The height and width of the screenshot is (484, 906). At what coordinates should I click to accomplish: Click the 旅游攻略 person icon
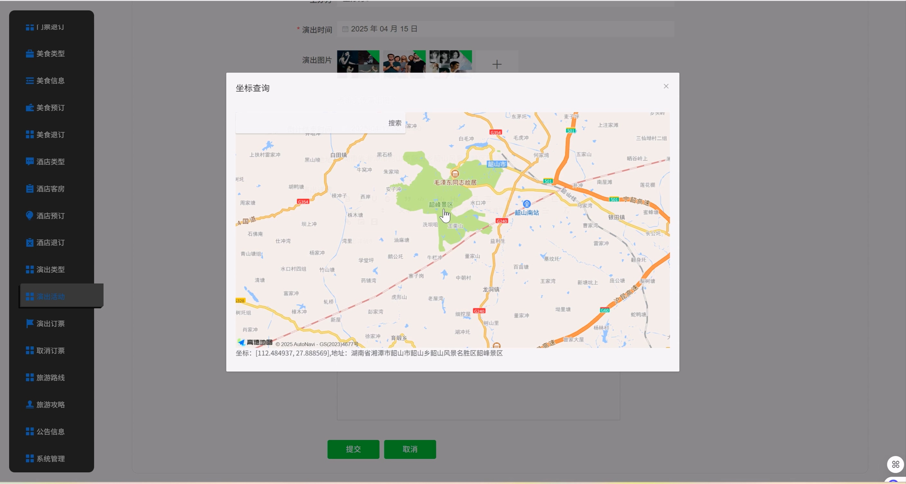(30, 405)
